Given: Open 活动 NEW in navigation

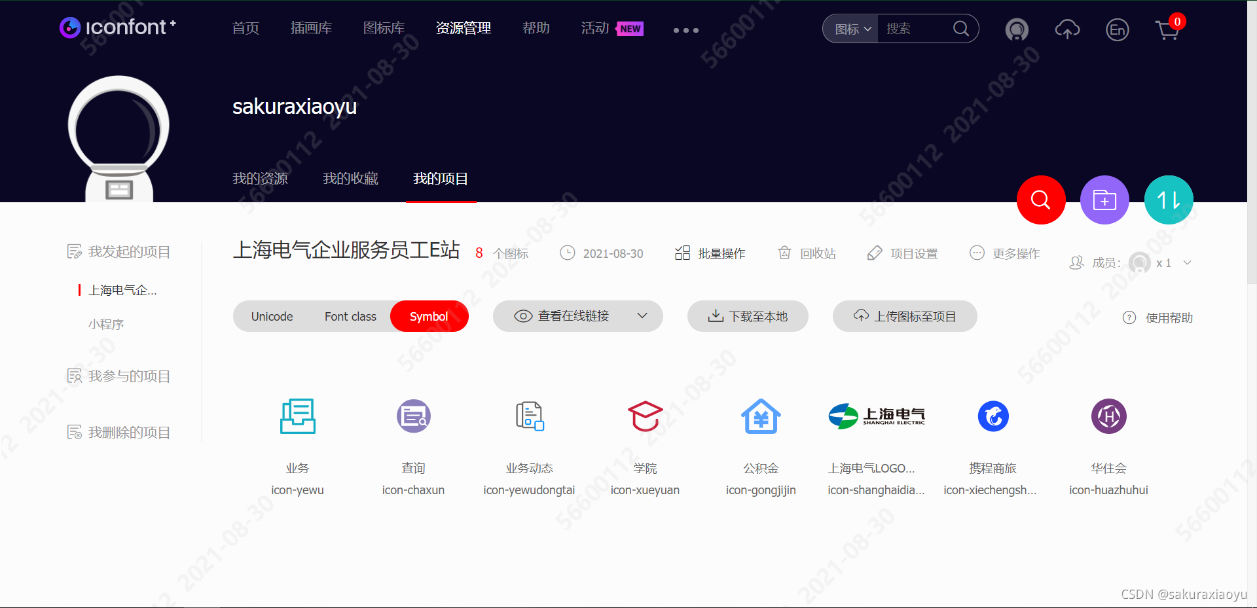Looking at the screenshot, I should [611, 28].
